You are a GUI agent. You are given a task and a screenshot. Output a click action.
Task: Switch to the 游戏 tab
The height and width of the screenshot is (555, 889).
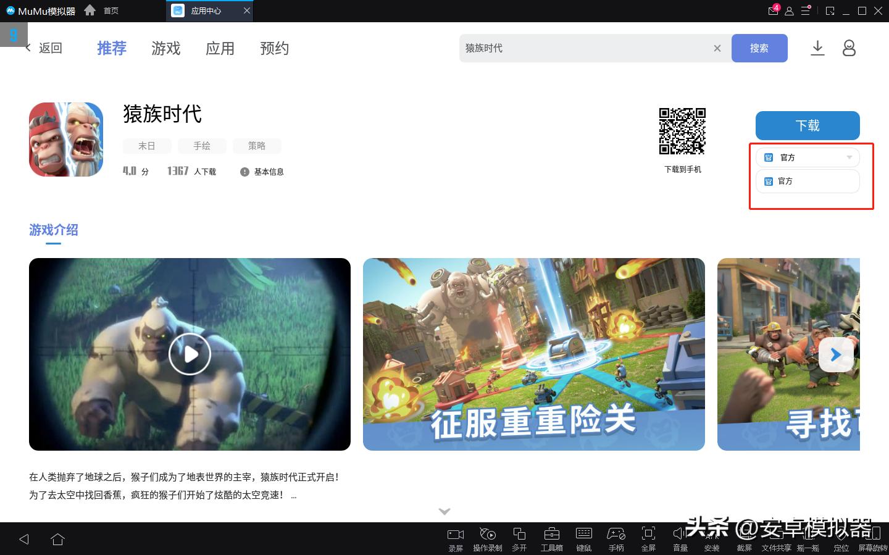165,48
